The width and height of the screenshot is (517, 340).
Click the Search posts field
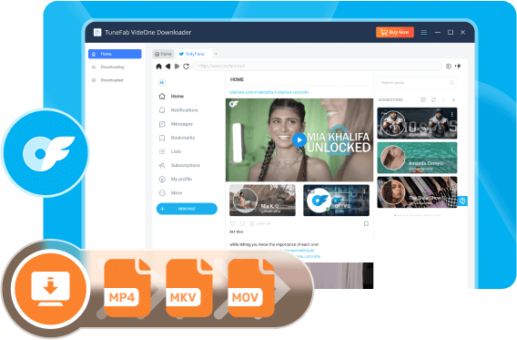click(417, 83)
